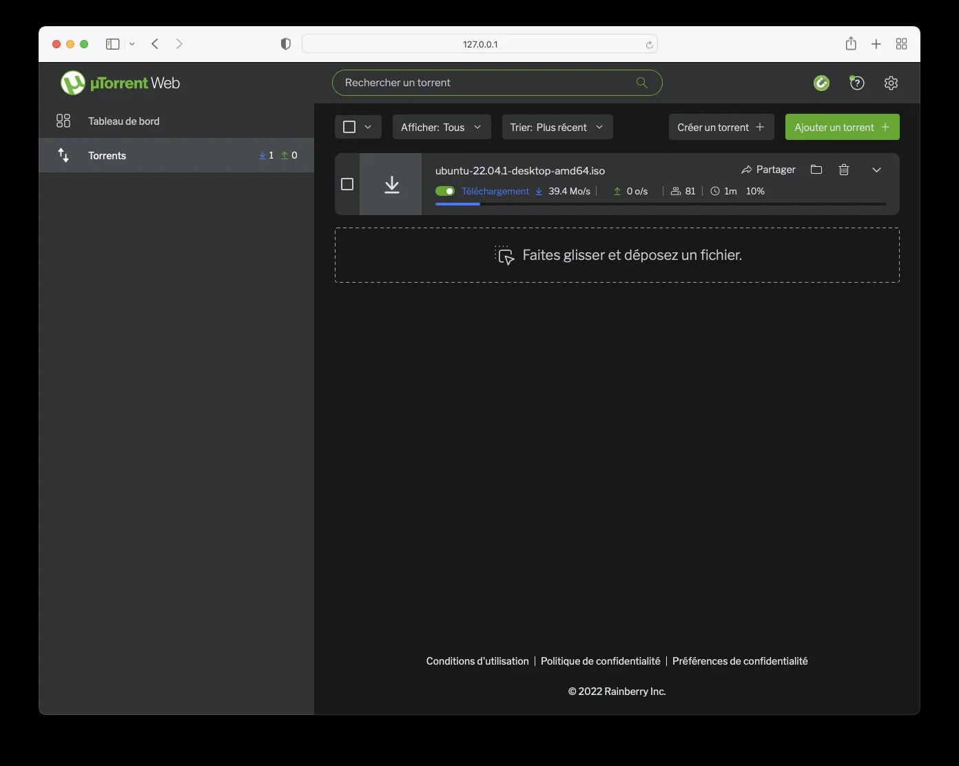Open the green speed status icon in the header
Image resolution: width=959 pixels, height=766 pixels.
(821, 83)
